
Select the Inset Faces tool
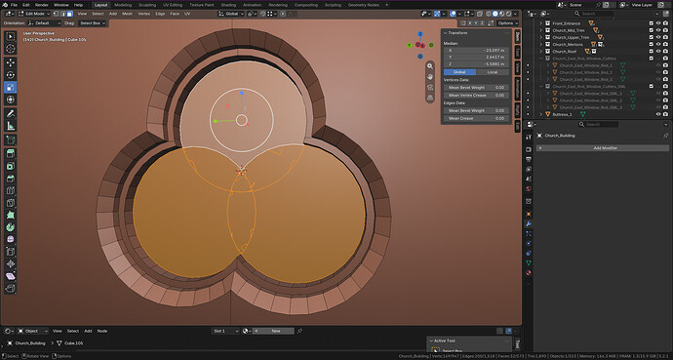(x=11, y=166)
